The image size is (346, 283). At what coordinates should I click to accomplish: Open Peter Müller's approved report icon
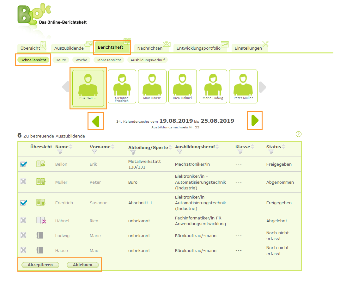pos(41,182)
